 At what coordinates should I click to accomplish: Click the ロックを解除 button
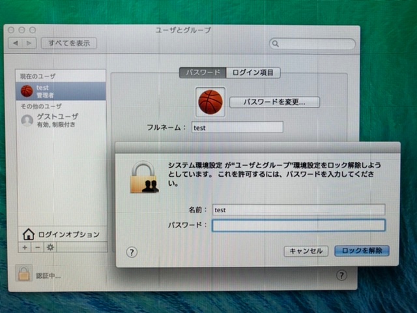click(x=362, y=251)
